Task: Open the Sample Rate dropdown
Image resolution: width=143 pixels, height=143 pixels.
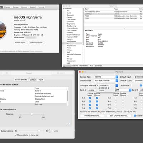Action: tap(106, 77)
